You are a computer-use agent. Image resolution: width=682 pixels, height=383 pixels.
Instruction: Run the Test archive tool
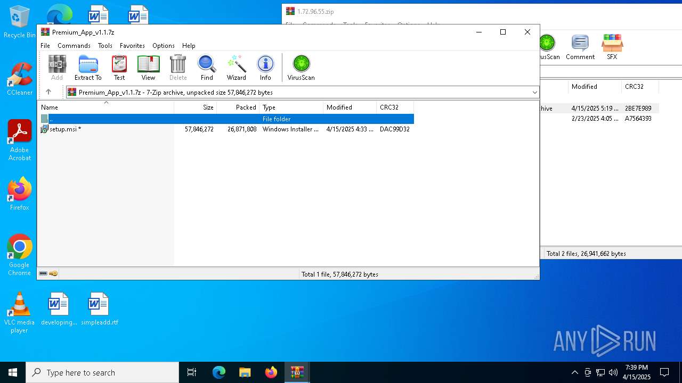pos(119,68)
